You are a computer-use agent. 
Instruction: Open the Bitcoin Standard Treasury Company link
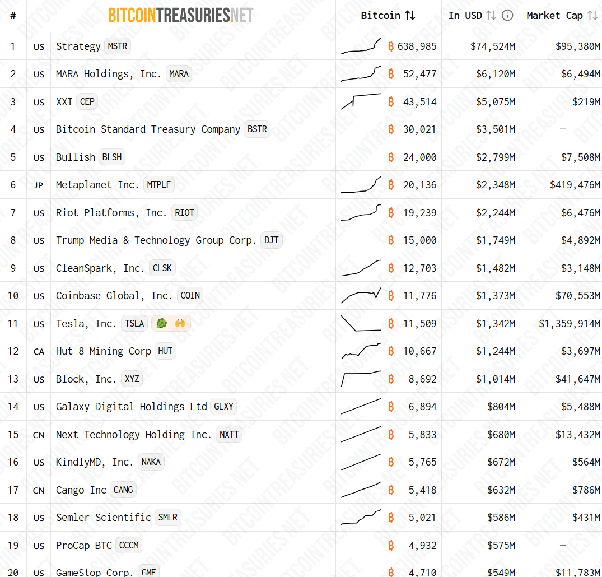click(148, 129)
